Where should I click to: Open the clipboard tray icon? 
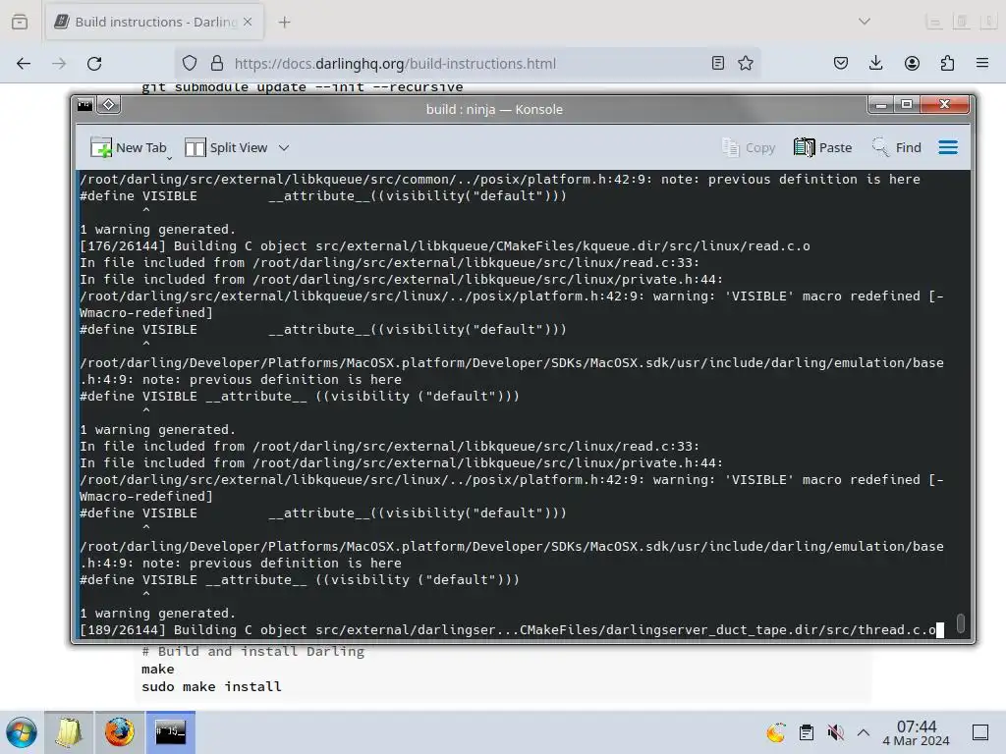pyautogui.click(x=807, y=732)
